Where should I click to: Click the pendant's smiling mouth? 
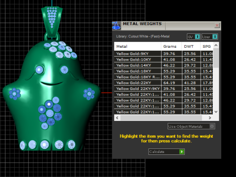[x=51, y=84]
